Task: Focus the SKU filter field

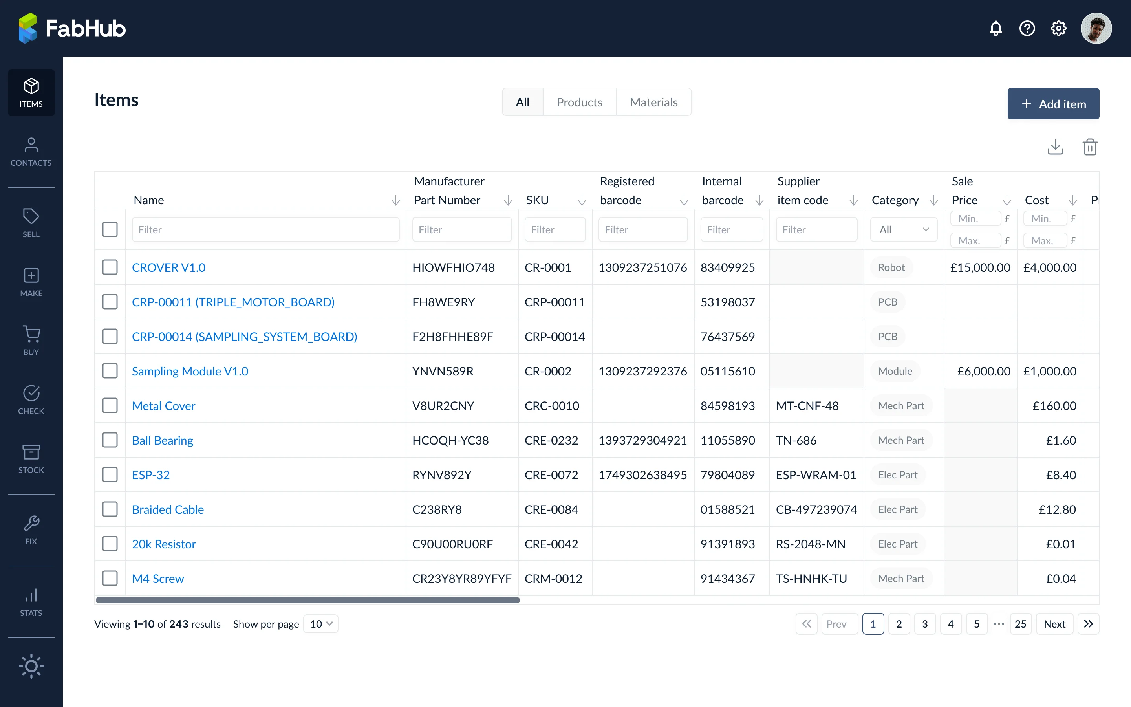Action: tap(555, 230)
